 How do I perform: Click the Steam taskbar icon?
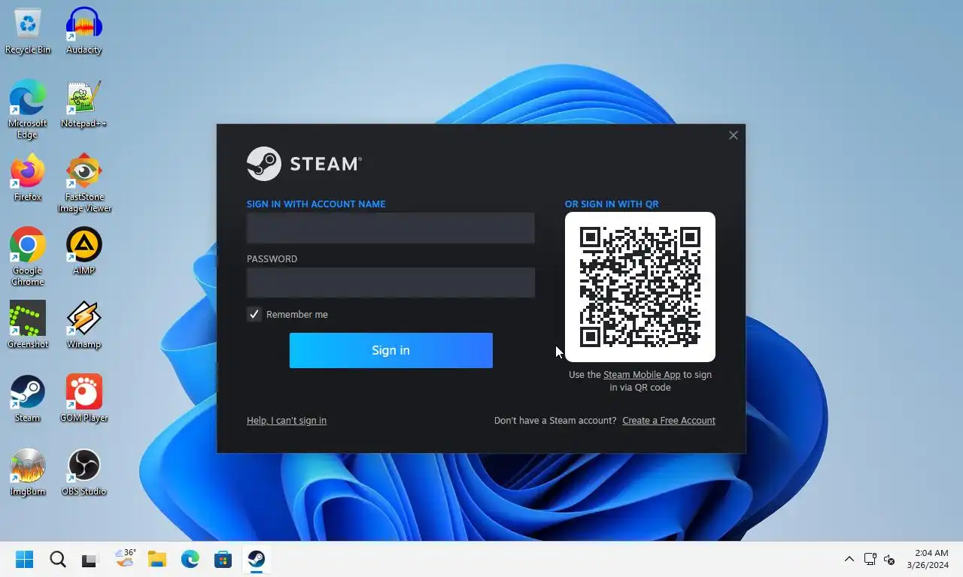pos(256,559)
